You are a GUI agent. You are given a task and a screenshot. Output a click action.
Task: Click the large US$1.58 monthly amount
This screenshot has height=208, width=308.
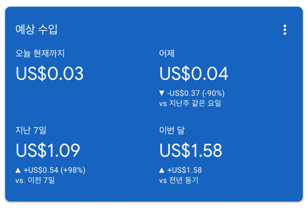coord(191,150)
